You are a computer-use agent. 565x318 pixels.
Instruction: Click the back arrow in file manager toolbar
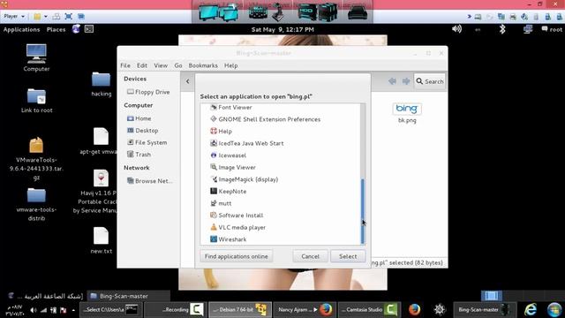click(x=392, y=81)
